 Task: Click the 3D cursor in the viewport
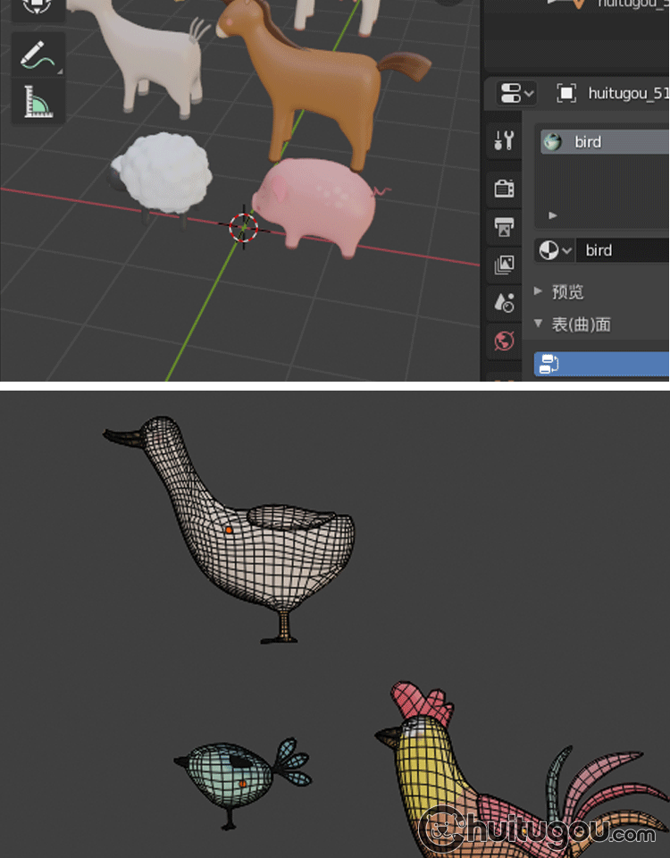point(243,228)
